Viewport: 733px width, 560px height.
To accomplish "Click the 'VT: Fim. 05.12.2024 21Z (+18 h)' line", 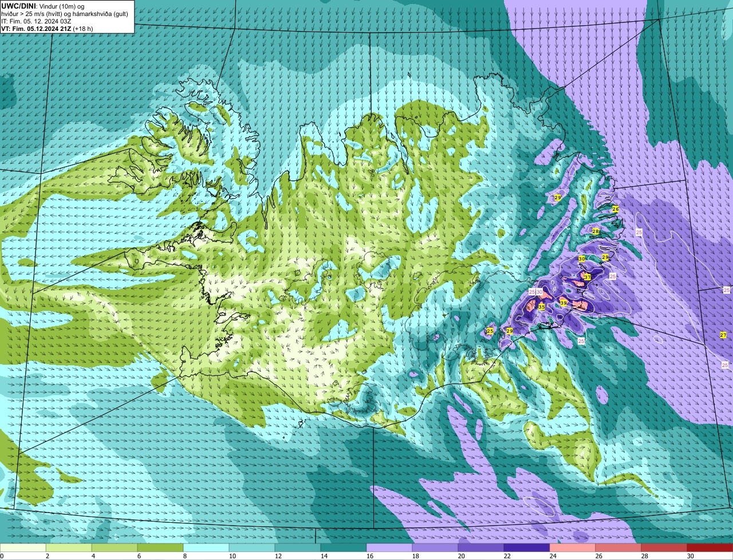I will pyautogui.click(x=47, y=29).
